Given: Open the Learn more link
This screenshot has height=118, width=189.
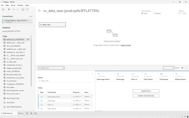Looking at the screenshot, I should [125, 45].
